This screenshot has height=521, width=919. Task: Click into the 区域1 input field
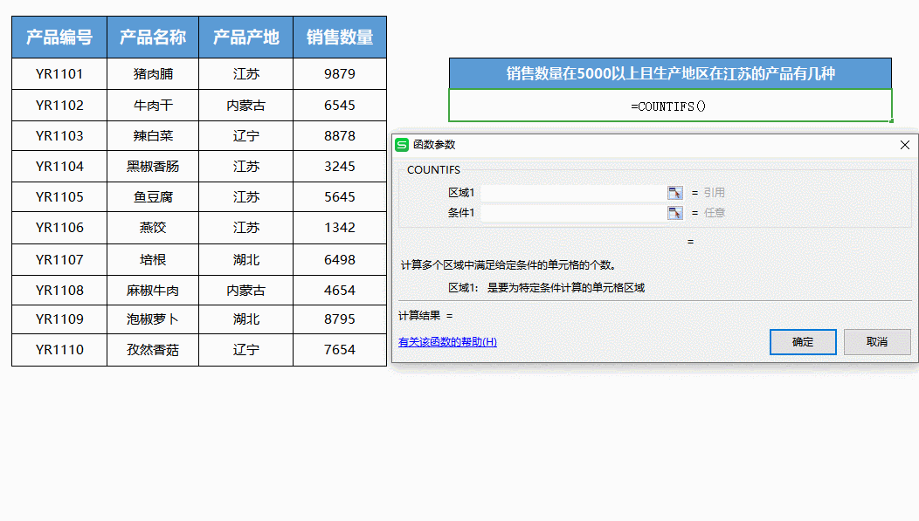(x=573, y=193)
